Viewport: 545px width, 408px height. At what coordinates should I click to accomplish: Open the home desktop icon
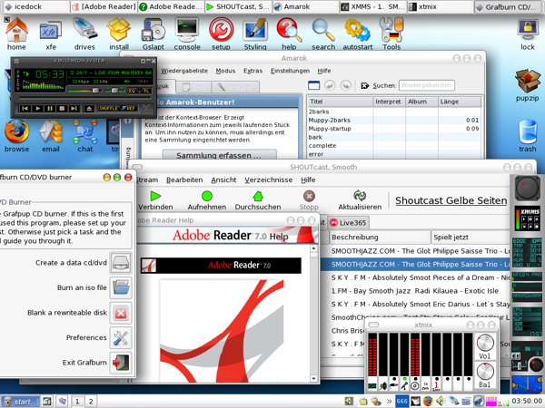pos(16,34)
